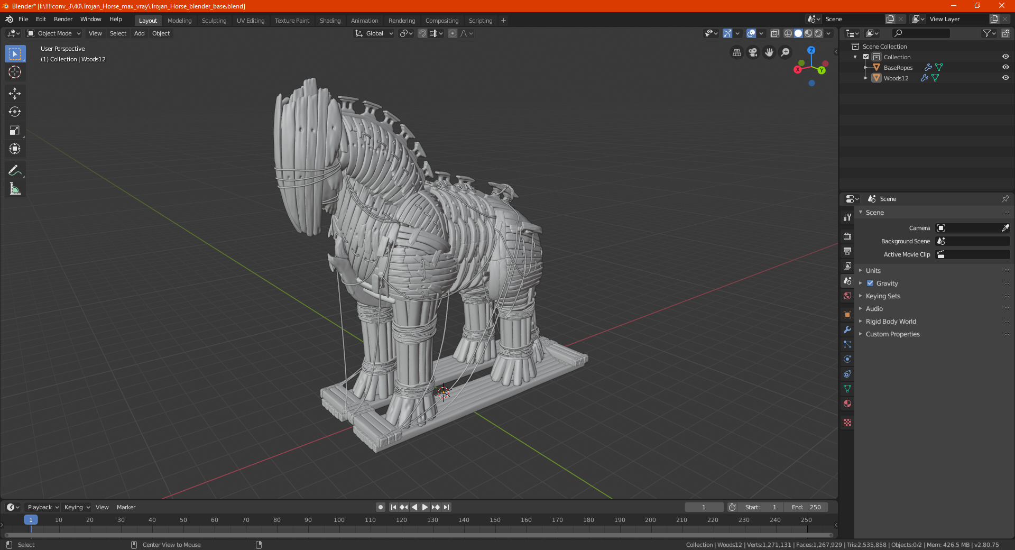Switch to wireframe viewport shading
The height and width of the screenshot is (550, 1015).
click(788, 33)
